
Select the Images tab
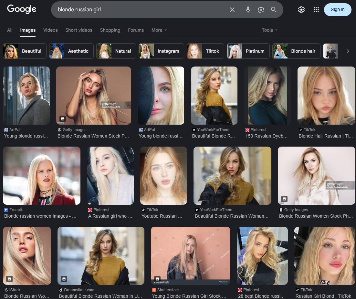point(28,30)
